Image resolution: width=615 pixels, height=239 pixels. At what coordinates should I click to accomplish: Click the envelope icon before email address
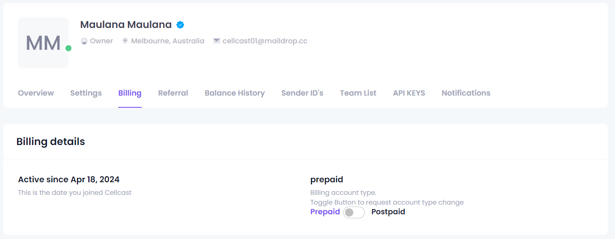217,41
